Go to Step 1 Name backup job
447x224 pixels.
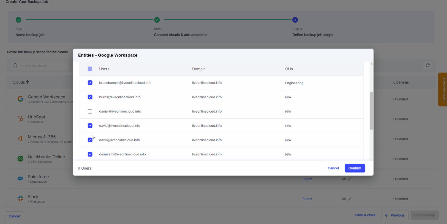(18, 20)
